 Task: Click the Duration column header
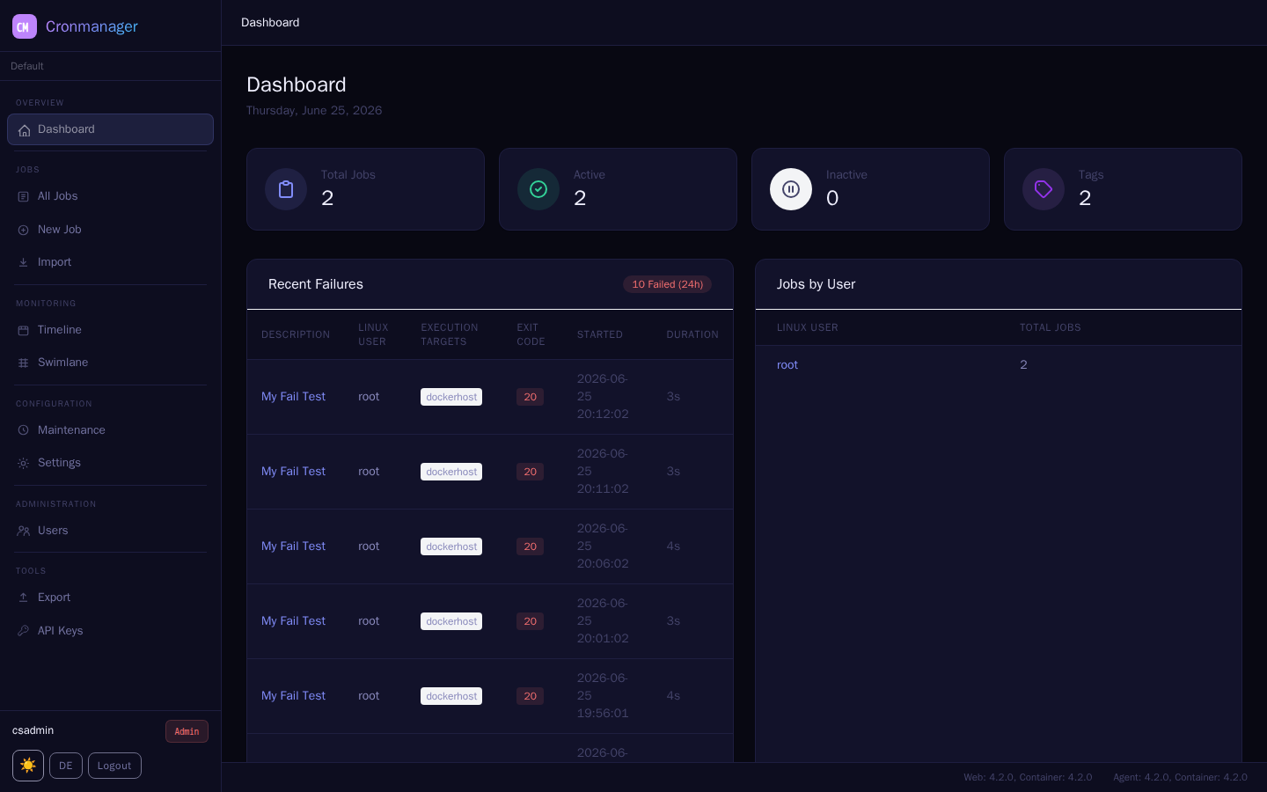pyautogui.click(x=692, y=334)
